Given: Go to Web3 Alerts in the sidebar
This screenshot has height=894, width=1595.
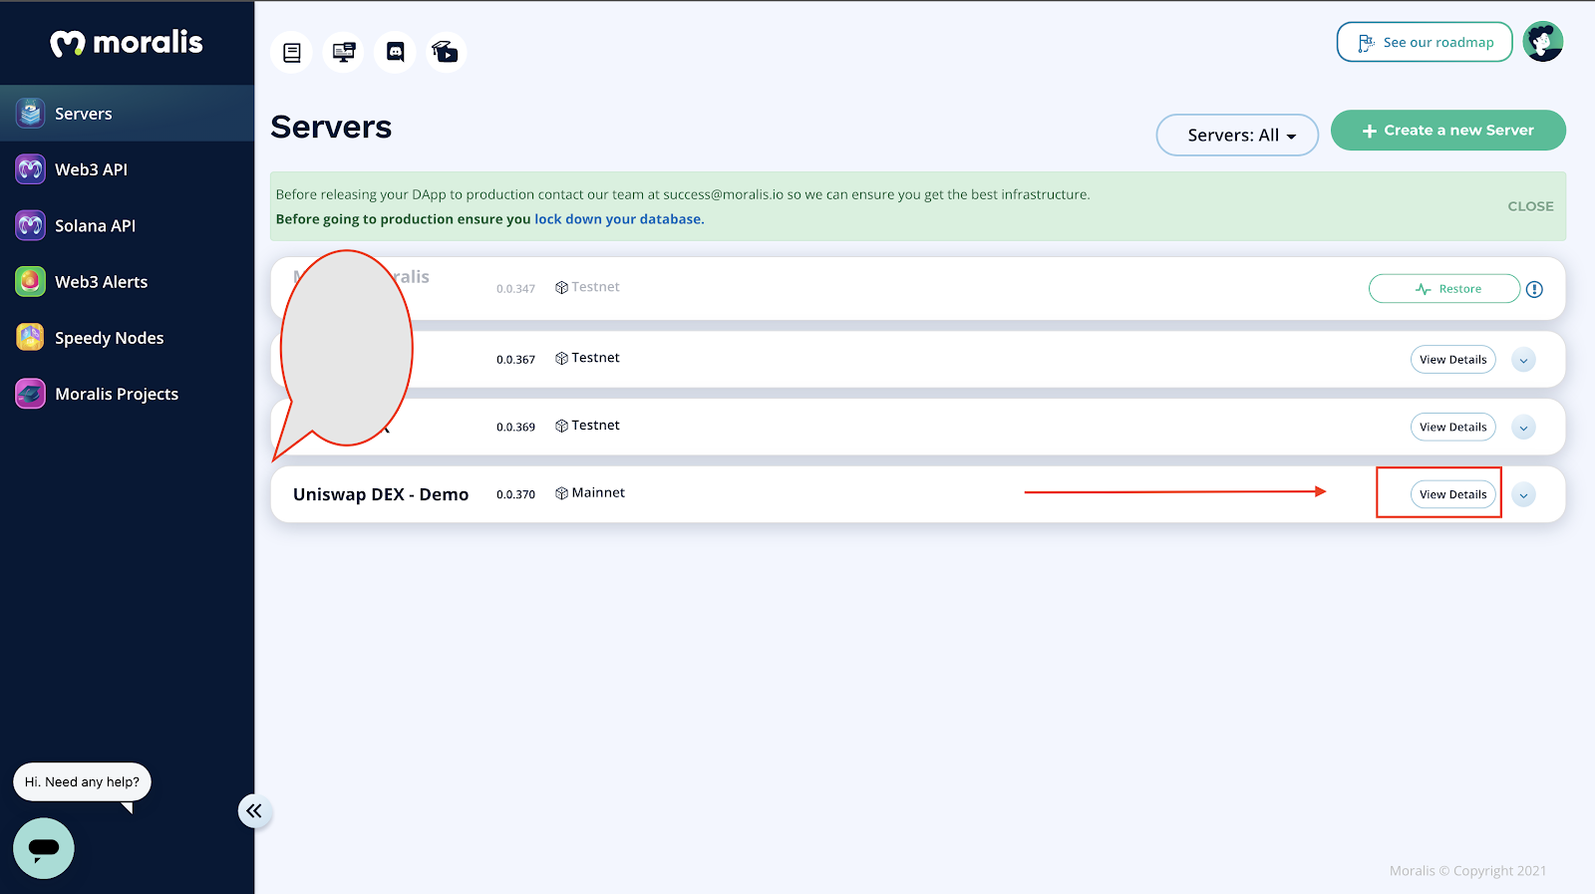Looking at the screenshot, I should click(128, 282).
